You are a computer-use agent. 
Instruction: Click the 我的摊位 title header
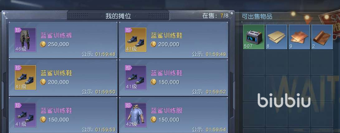point(118,16)
